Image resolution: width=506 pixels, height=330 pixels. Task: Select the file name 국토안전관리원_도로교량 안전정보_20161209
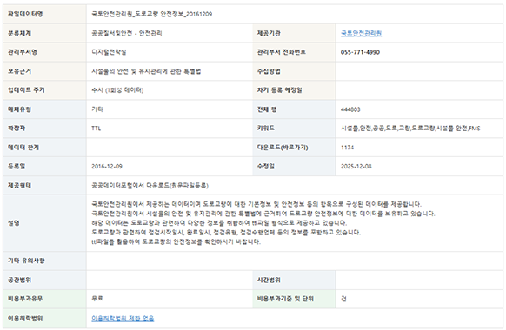[x=151, y=14]
